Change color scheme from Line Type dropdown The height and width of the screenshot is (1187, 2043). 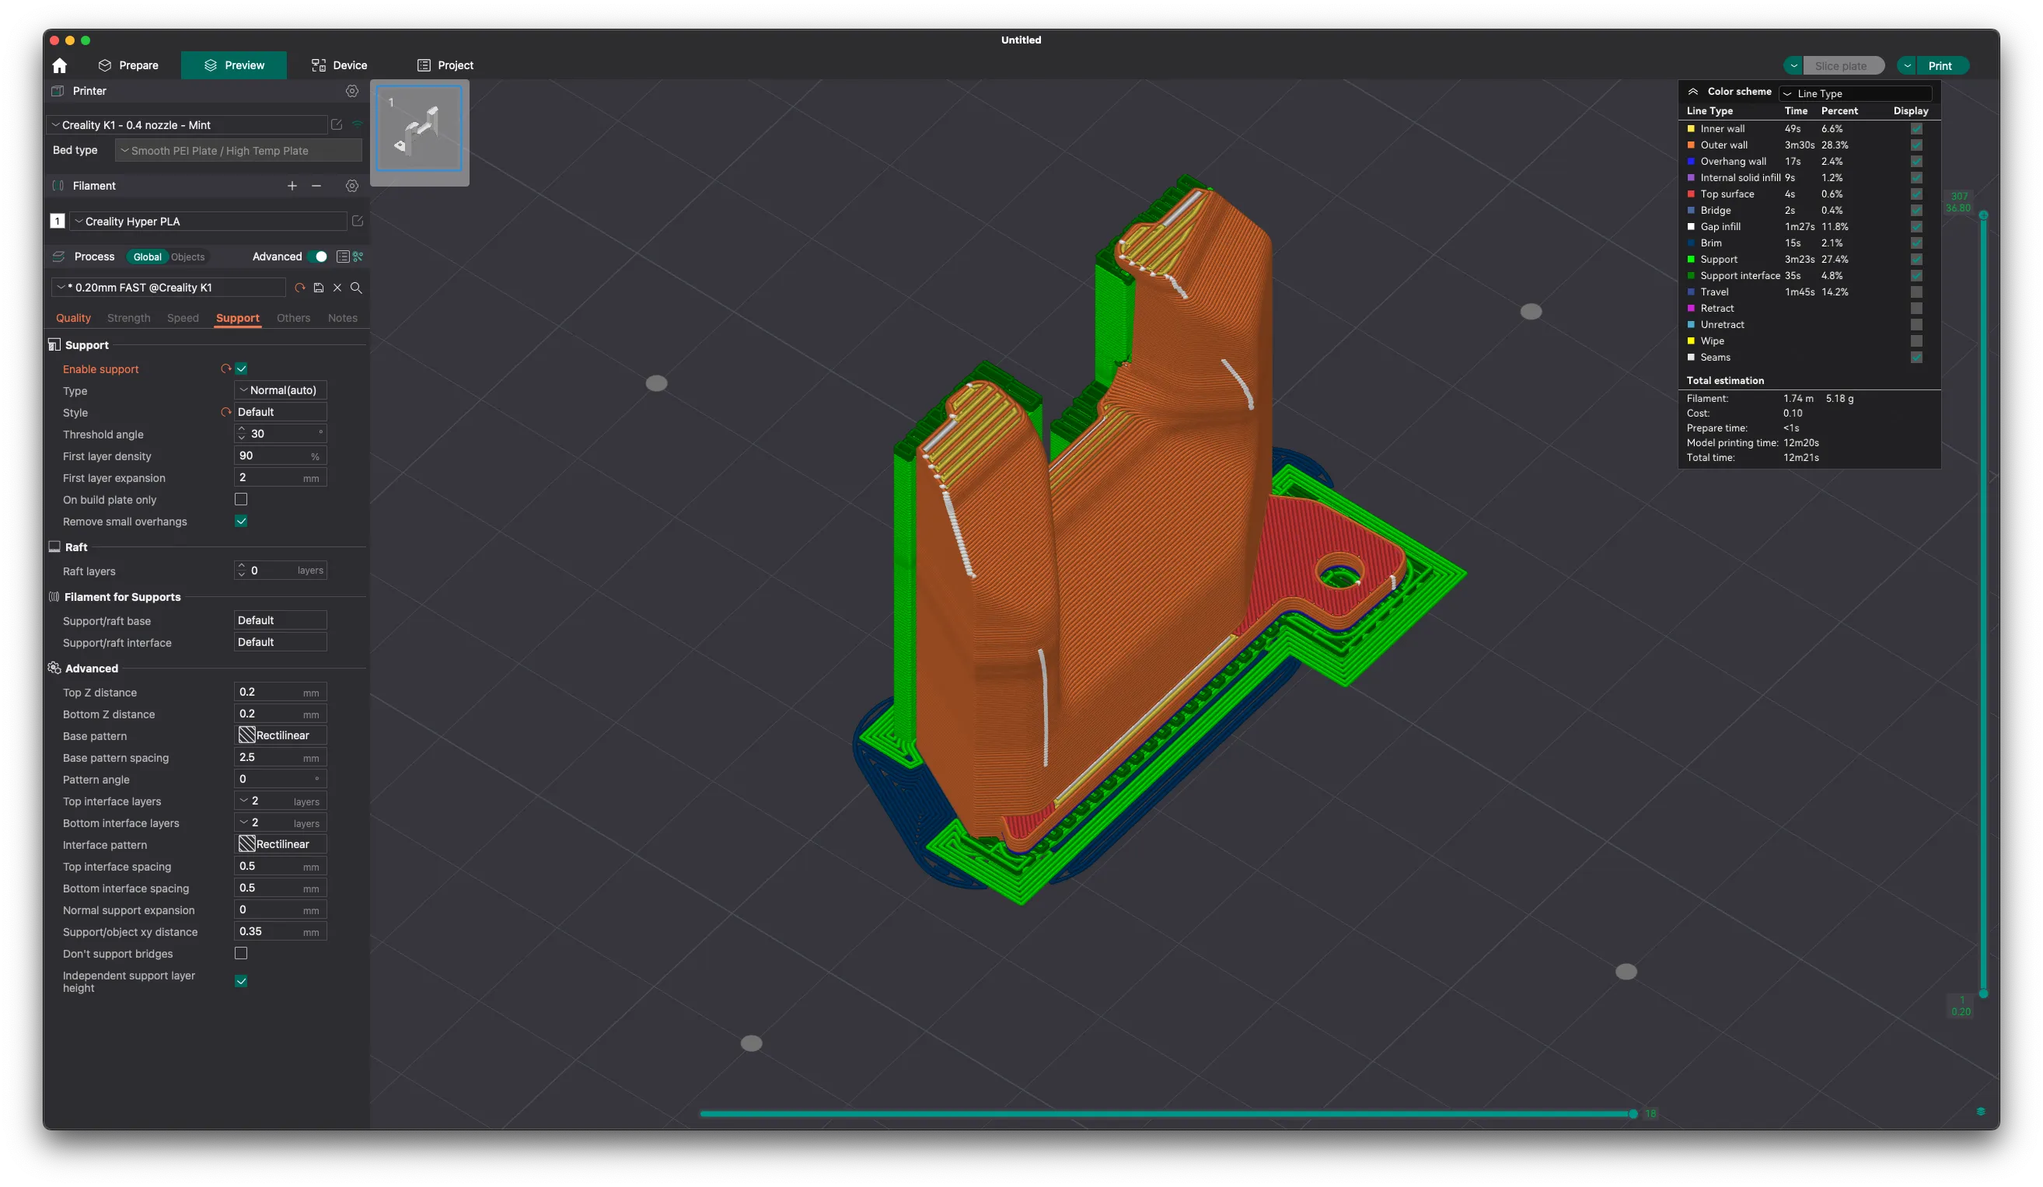tap(1855, 93)
